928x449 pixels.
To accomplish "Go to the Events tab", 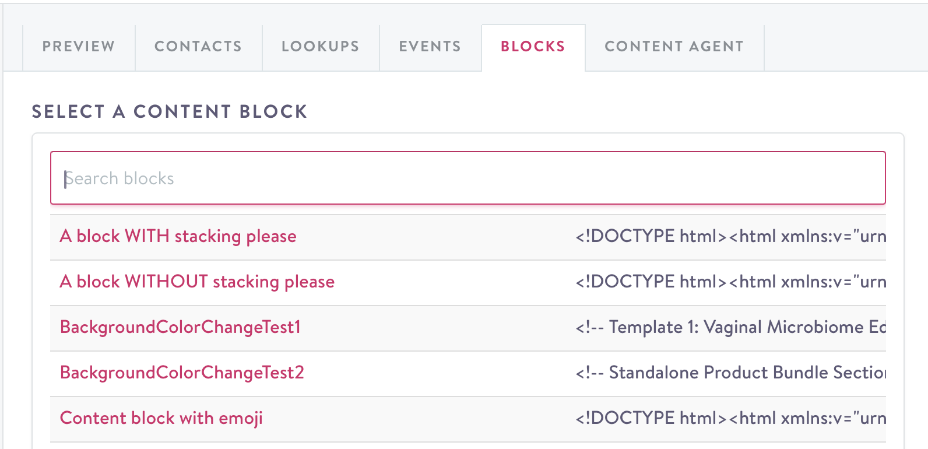I will [x=430, y=47].
